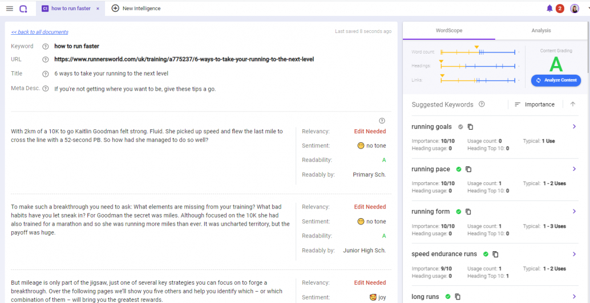
Task: Select the 'how to run faster' keyword text
Action: 77,47
